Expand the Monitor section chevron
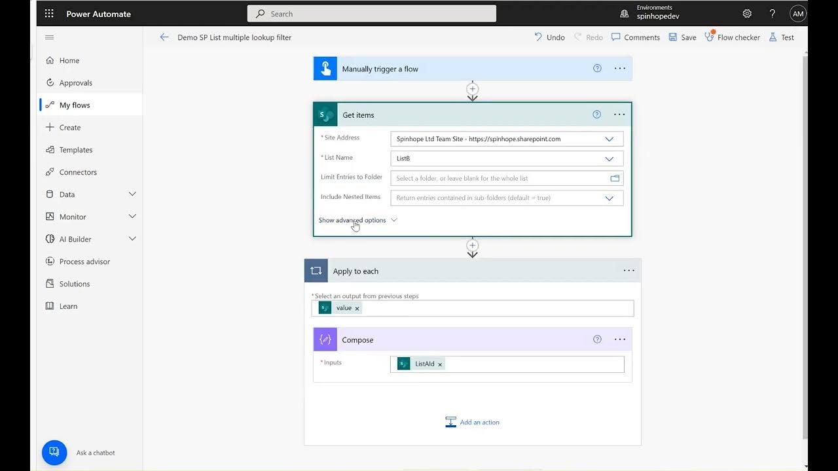This screenshot has height=471, width=838. pos(132,217)
